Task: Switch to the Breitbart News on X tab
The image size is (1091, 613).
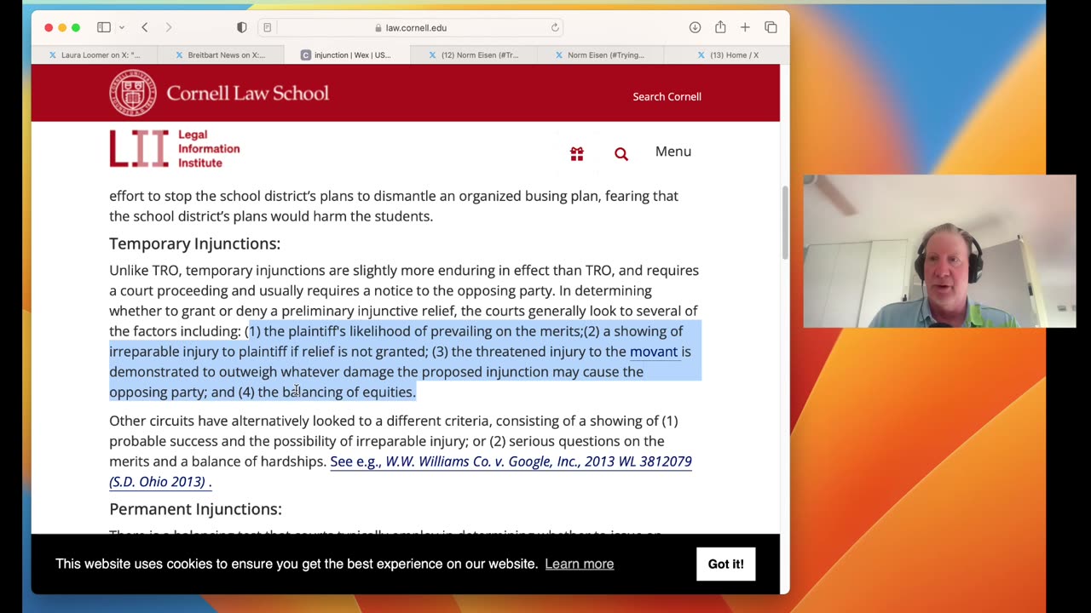Action: click(x=220, y=54)
